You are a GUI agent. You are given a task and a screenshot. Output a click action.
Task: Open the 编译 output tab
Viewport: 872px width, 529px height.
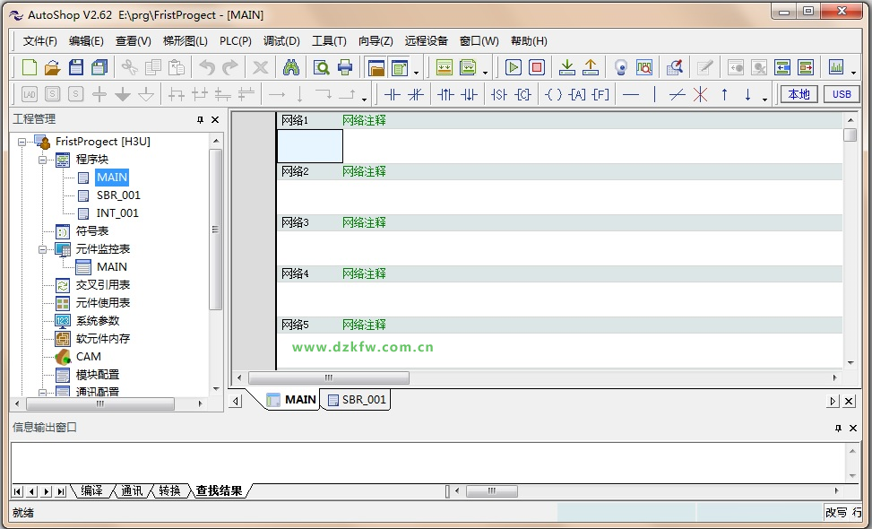(x=91, y=490)
